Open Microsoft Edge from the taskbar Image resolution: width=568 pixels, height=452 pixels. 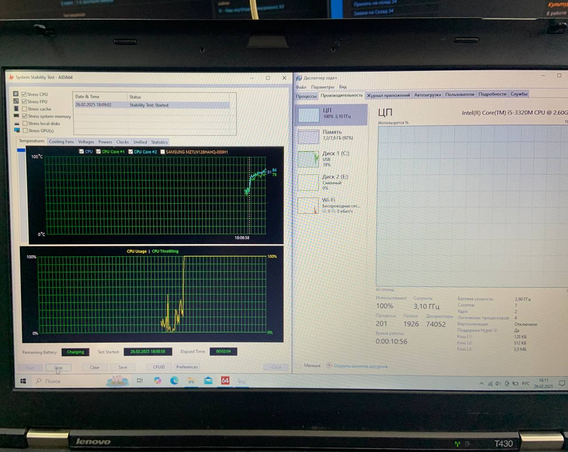[174, 381]
